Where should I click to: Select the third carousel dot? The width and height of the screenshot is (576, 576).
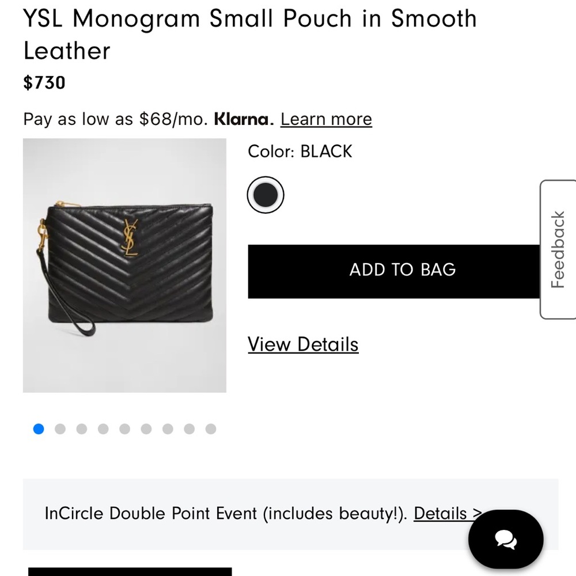81,429
